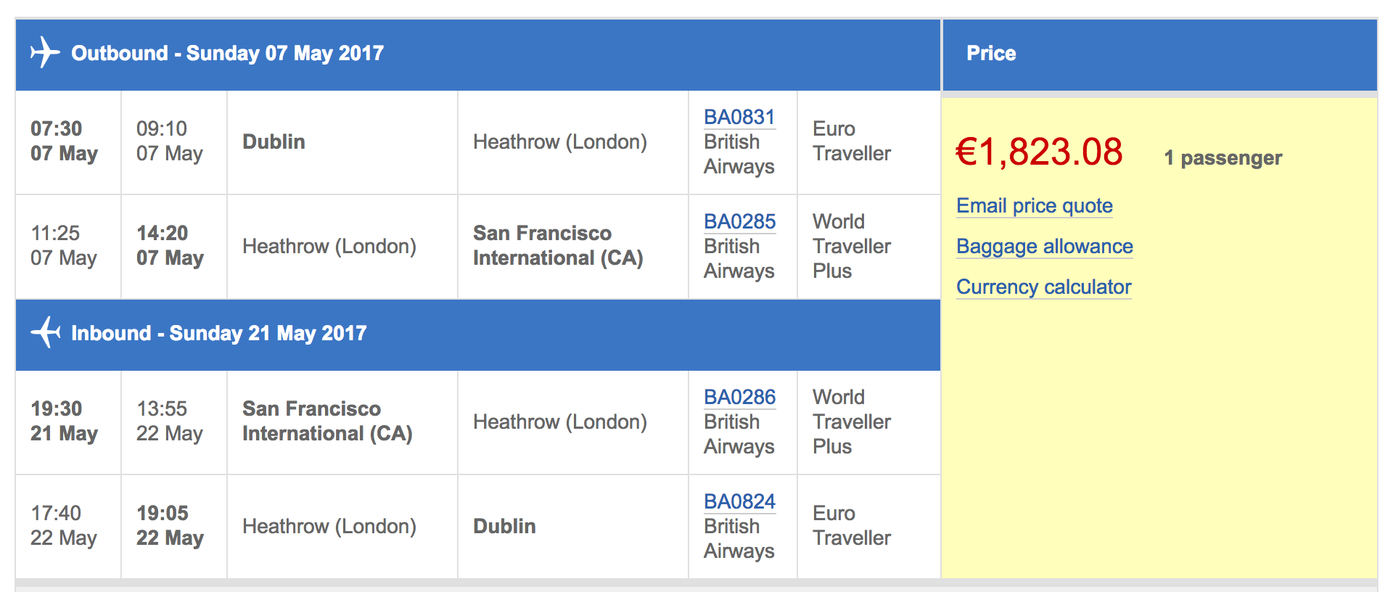Click the Inbound Sunday 21 May header
This screenshot has height=592, width=1393.
[x=218, y=333]
